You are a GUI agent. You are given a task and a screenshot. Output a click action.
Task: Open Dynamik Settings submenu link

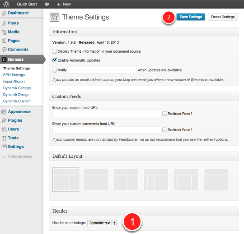(x=17, y=88)
